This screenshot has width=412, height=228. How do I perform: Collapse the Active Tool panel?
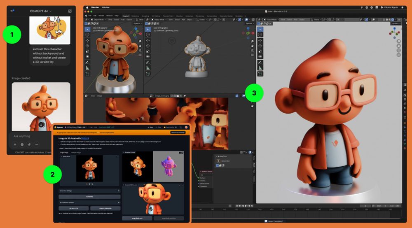point(217,156)
